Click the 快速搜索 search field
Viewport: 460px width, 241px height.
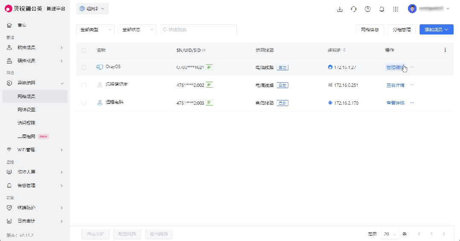198,29
